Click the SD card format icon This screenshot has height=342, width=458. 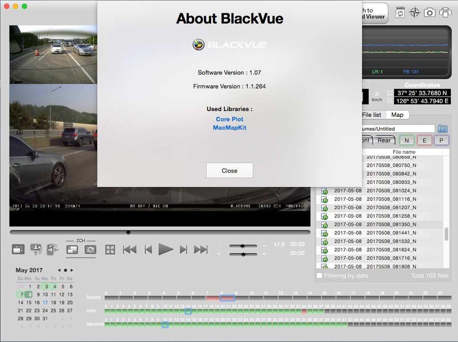click(x=400, y=13)
